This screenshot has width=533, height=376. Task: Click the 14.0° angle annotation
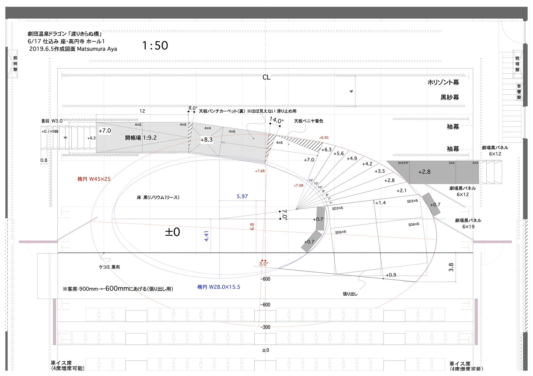(276, 120)
